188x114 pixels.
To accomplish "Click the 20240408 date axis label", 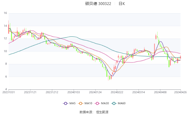I will click(x=160, y=92).
